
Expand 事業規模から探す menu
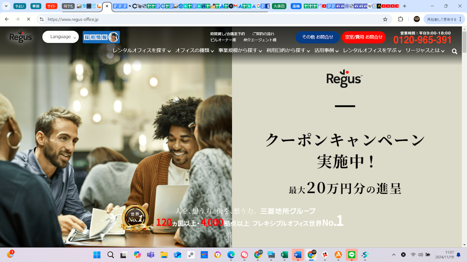coord(240,51)
